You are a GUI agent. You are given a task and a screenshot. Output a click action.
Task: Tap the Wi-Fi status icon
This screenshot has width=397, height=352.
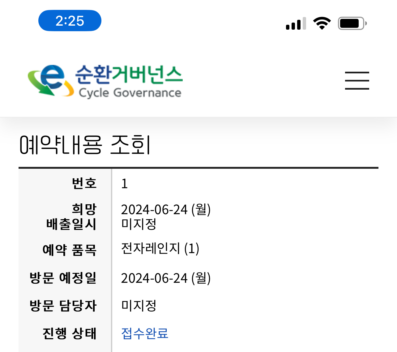pyautogui.click(x=322, y=23)
